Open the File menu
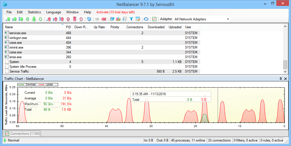This screenshot has width=291, height=146. pyautogui.click(x=9, y=12)
